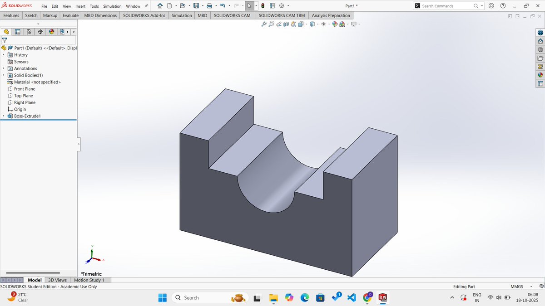
Task: Expand the Boss-Extrude1 feature
Action: 4,116
